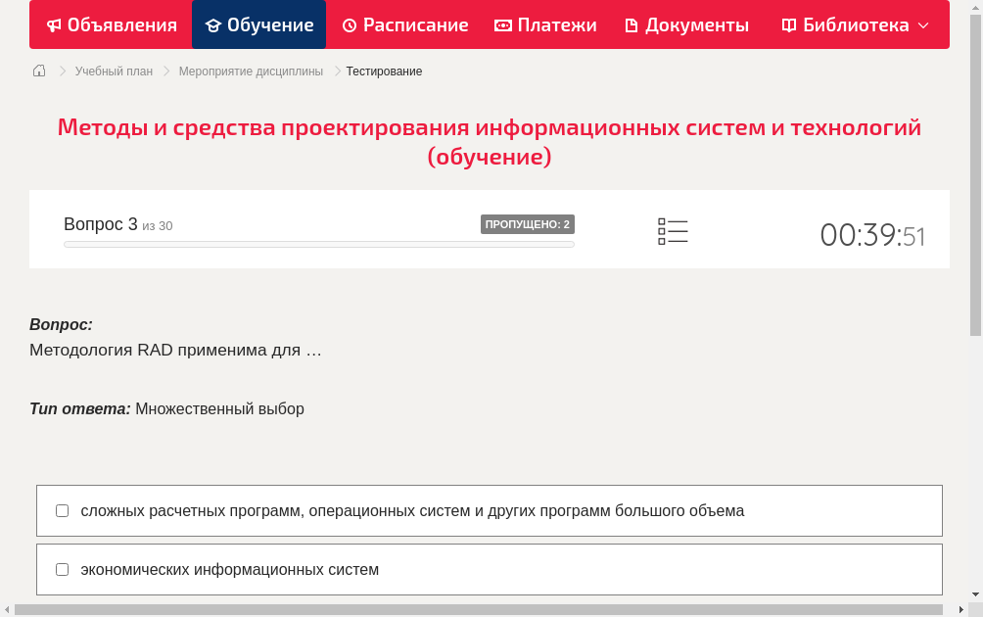The image size is (983, 617).
Task: Click the ПРОПУЩЕНО: 2 badge
Action: coord(527,223)
